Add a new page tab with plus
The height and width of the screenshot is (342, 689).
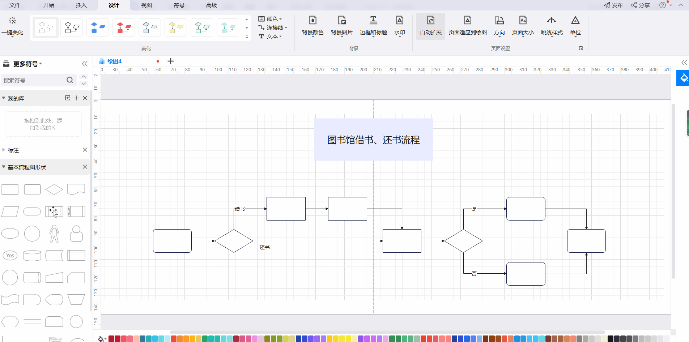coord(171,61)
